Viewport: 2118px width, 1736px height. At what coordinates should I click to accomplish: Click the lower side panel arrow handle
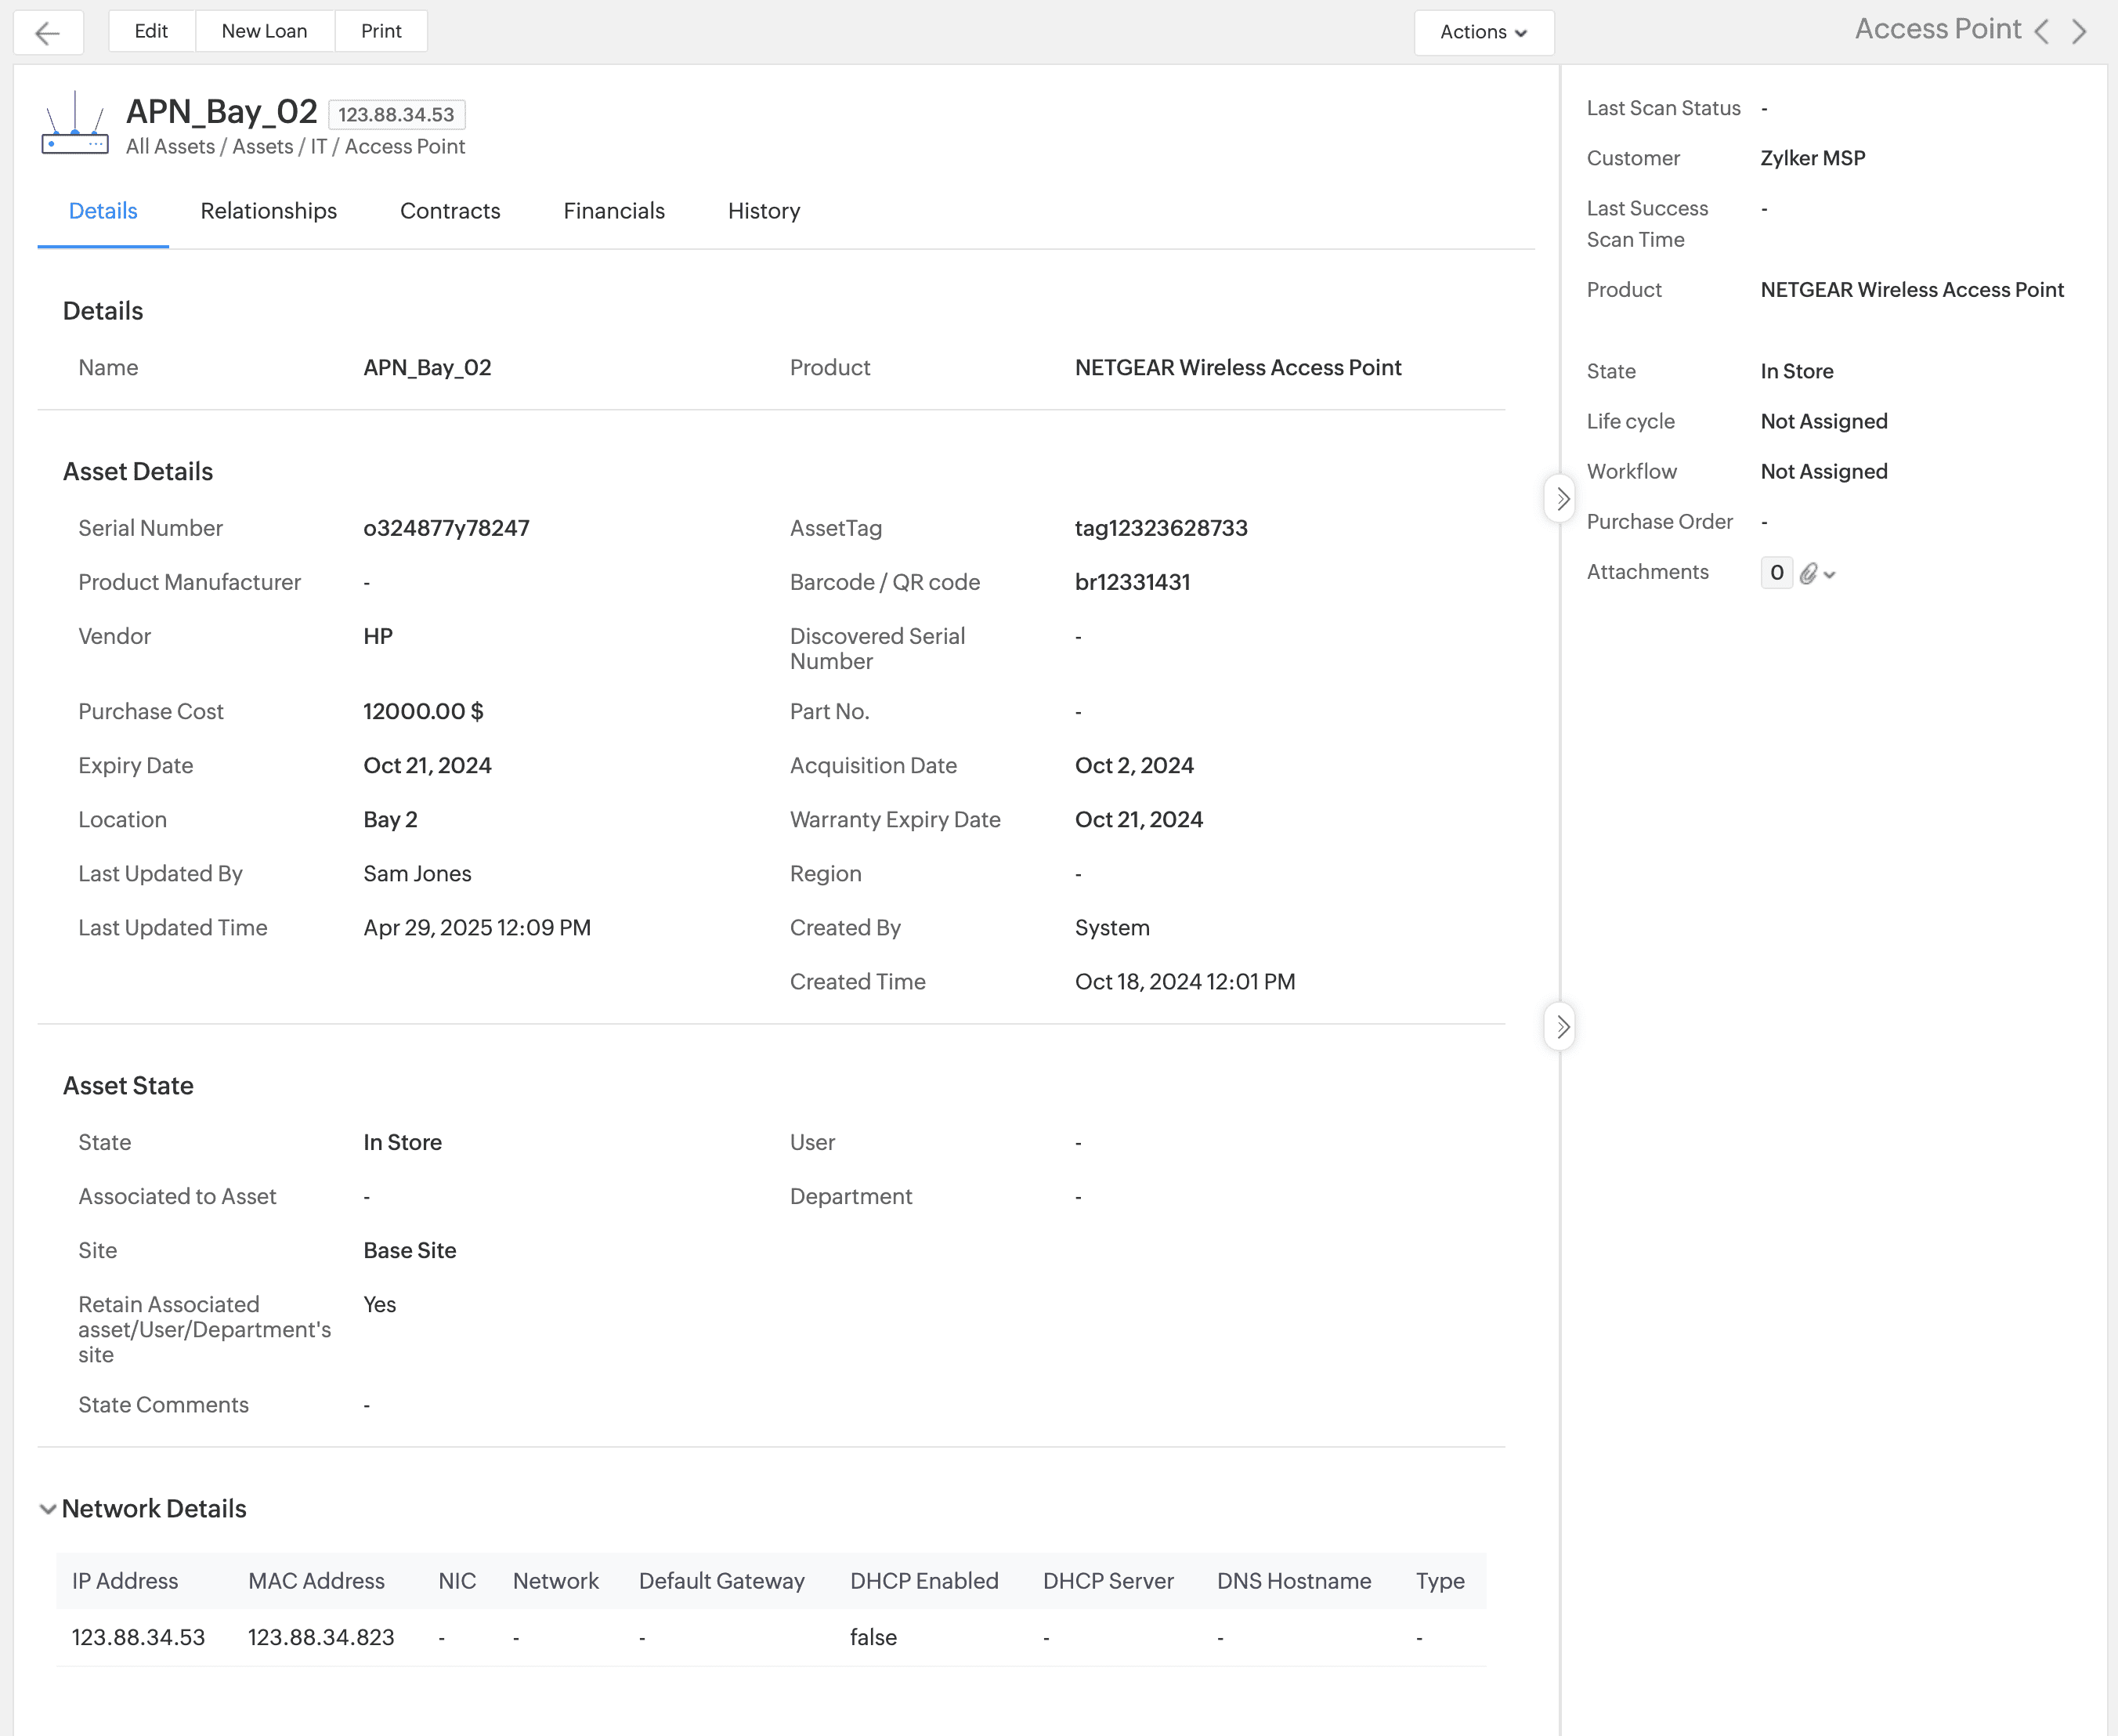pos(1561,1026)
